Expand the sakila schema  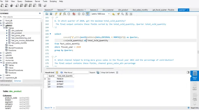pyautogui.click(x=1, y=75)
